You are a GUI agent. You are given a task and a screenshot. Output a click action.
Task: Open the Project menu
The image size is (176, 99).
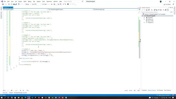(x=20, y=1)
